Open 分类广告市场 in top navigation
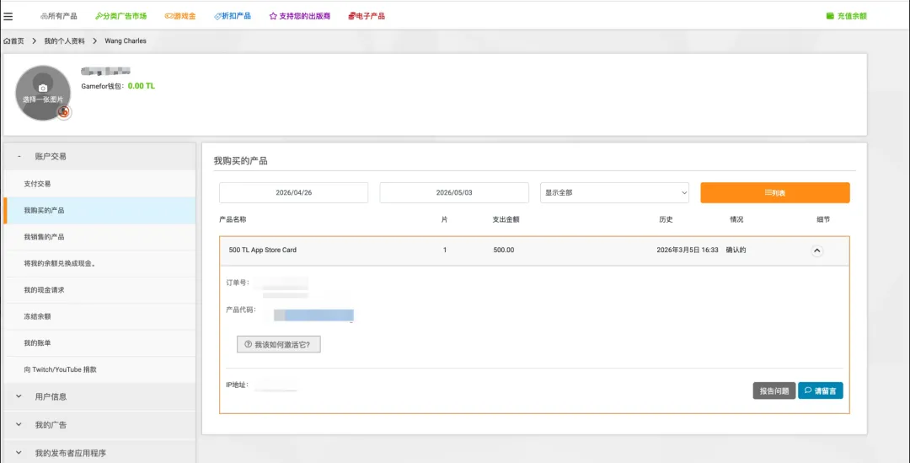This screenshot has height=463, width=910. point(120,16)
